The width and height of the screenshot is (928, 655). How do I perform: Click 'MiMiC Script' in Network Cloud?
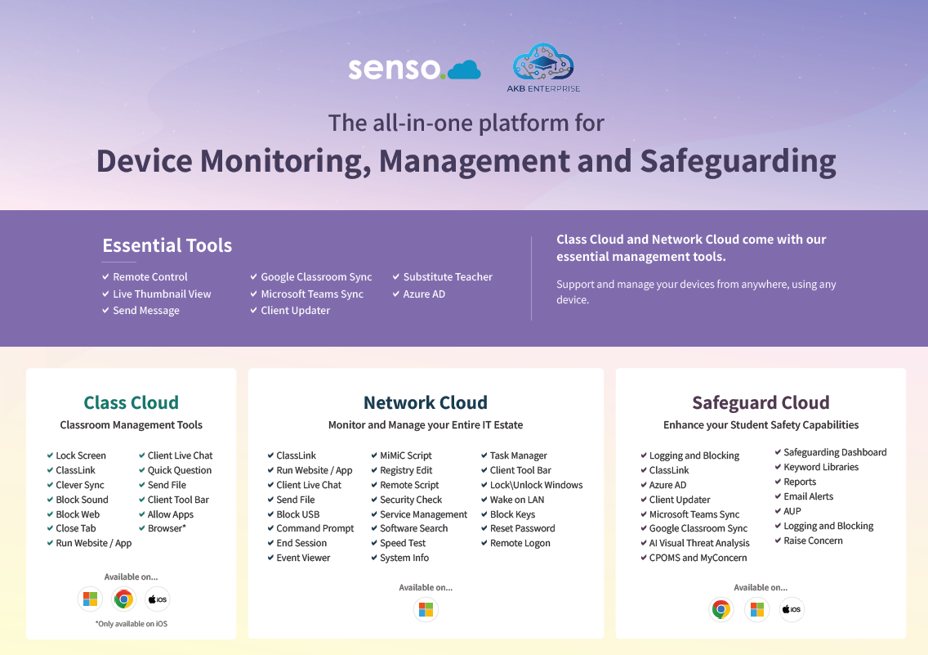coord(405,455)
